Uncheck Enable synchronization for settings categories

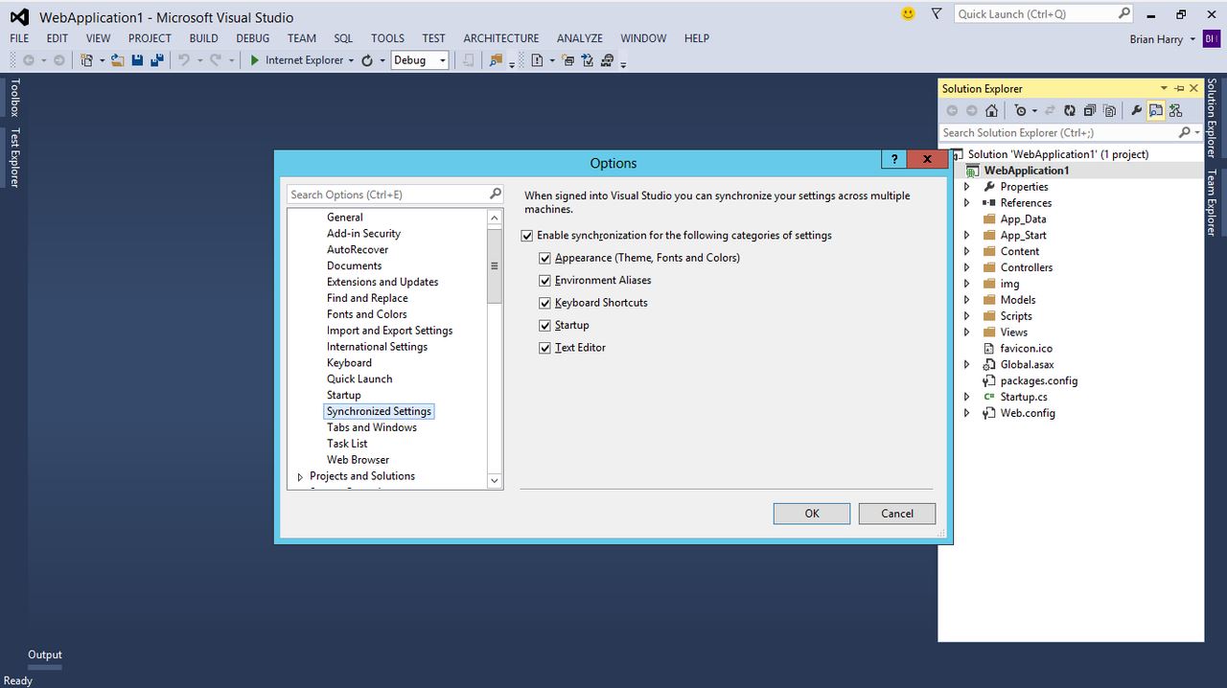526,236
